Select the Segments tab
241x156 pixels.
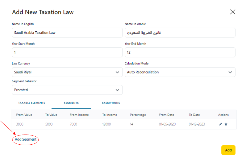71,103
